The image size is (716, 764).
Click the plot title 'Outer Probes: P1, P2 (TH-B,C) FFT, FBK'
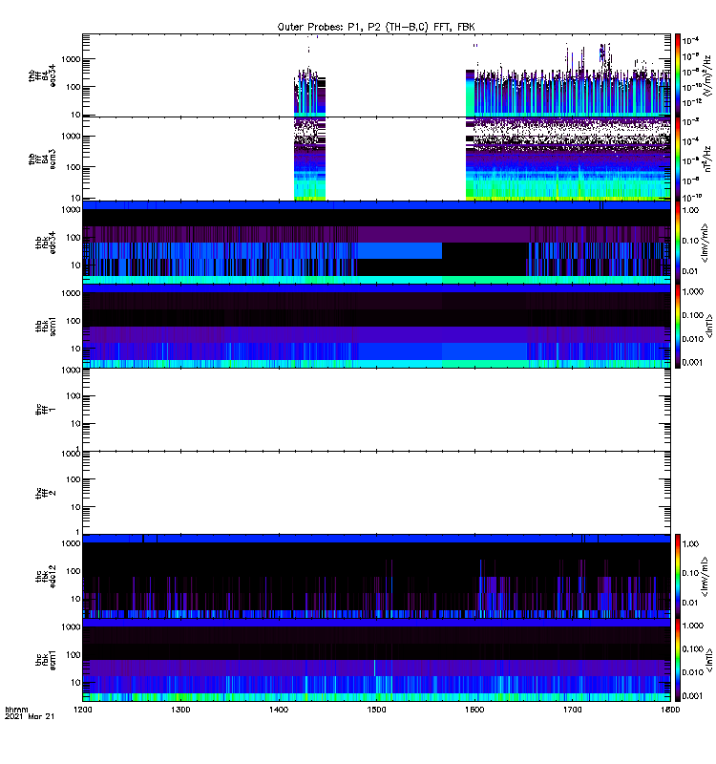pyautogui.click(x=376, y=27)
